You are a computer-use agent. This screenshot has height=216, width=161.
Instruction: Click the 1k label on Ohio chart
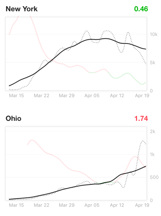click(x=153, y=154)
